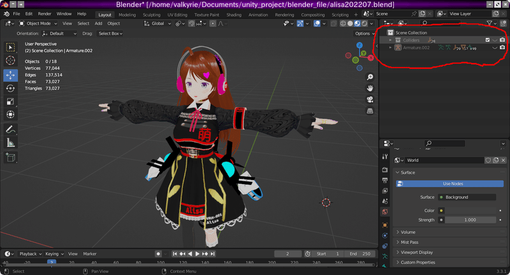
Task: Click the Use Nodes button
Action: 449,184
